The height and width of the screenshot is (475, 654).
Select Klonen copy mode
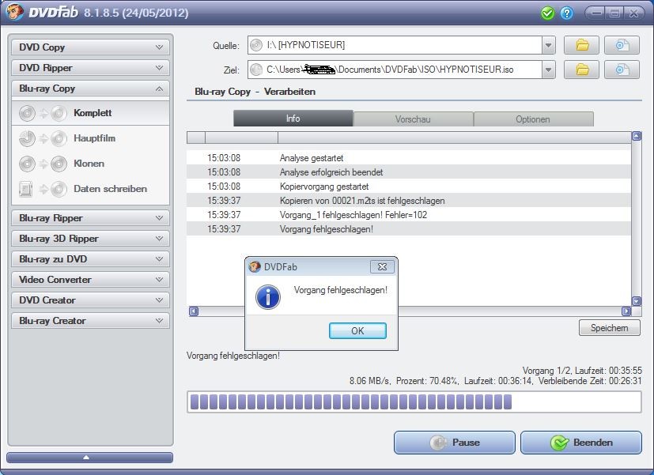pyautogui.click(x=90, y=164)
